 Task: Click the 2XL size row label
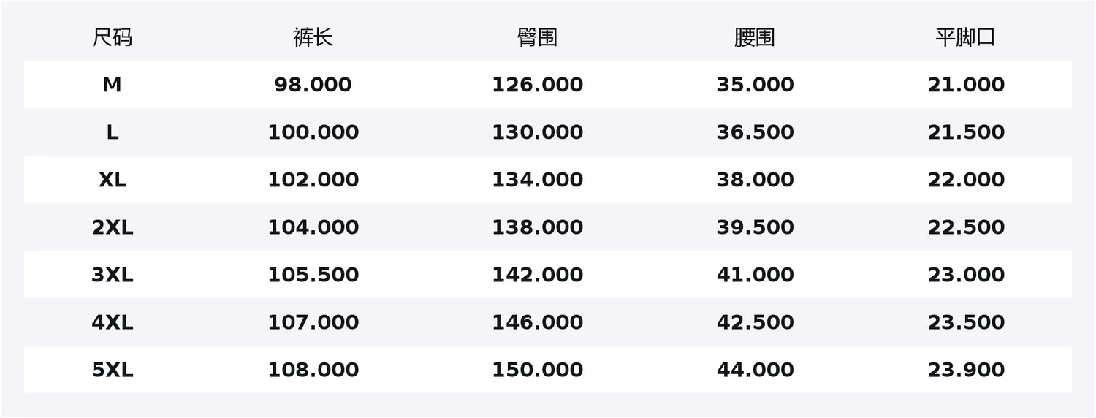[113, 227]
